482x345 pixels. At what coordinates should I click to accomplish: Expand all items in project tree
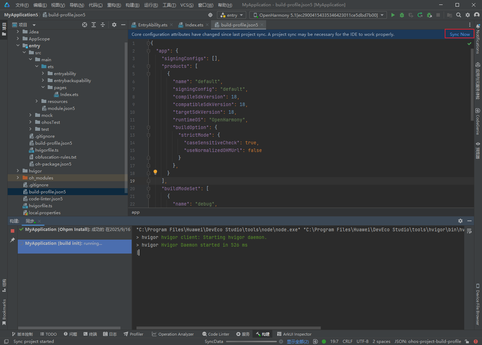coord(94,25)
